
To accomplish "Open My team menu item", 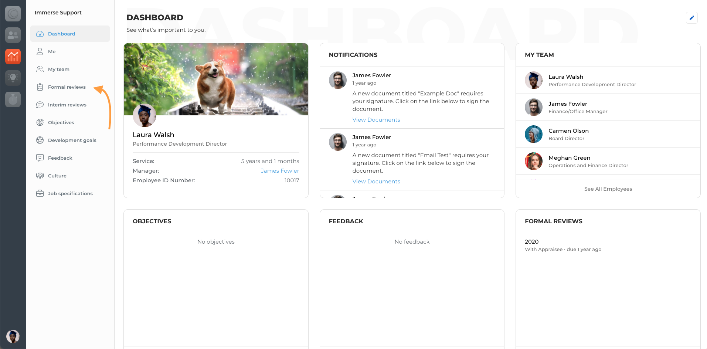I will (70, 69).
